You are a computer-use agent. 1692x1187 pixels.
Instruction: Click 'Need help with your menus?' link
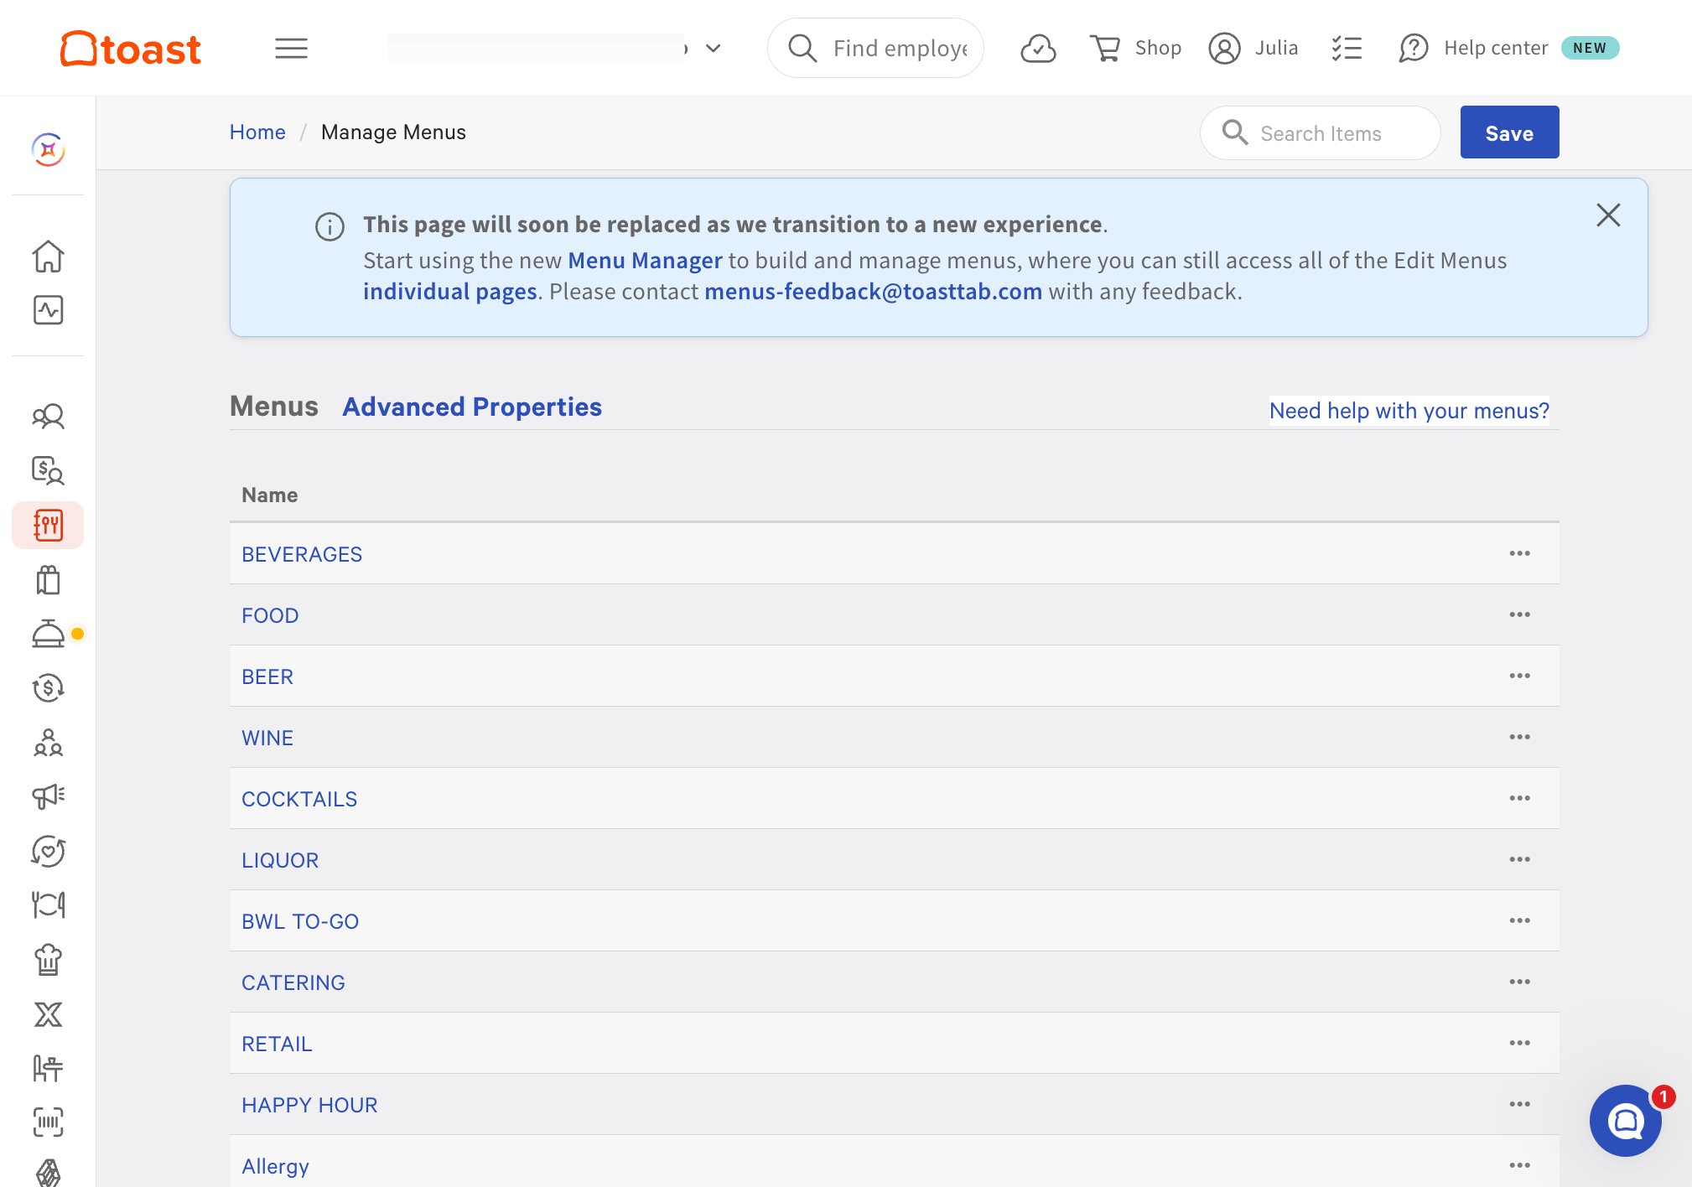coord(1409,411)
